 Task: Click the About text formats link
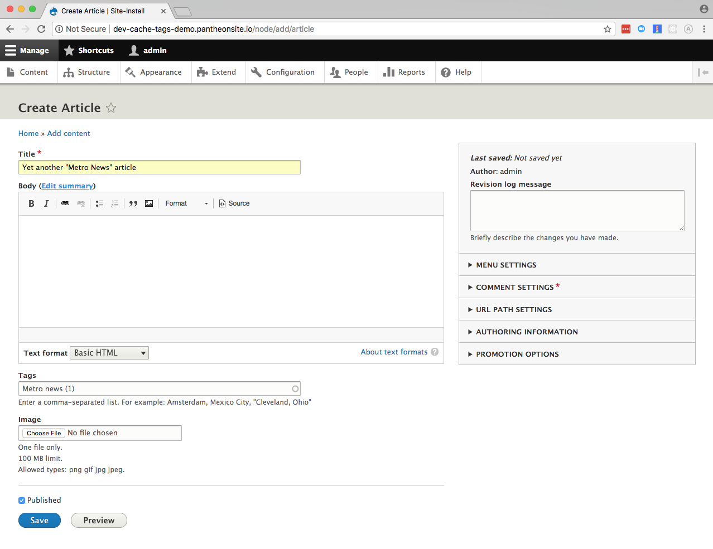[393, 352]
